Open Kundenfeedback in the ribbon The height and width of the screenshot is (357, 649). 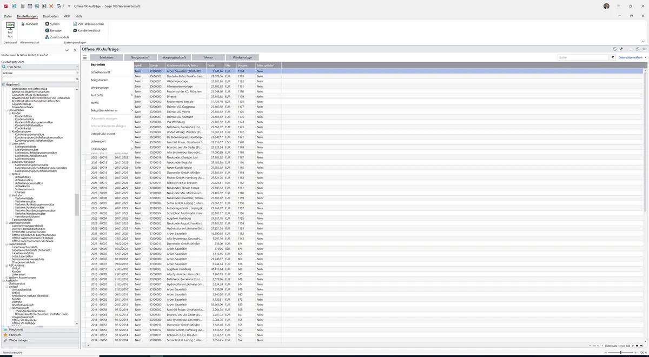86,31
